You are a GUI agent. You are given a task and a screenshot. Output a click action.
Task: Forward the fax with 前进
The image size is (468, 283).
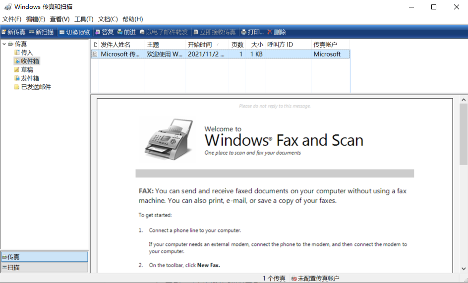[x=126, y=32]
